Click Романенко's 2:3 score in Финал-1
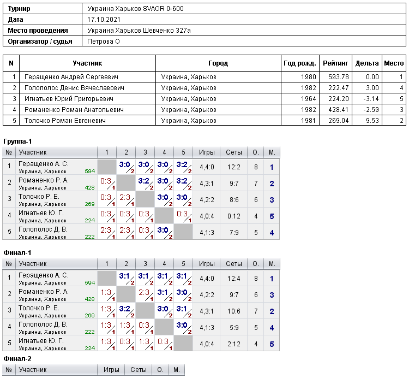The image size is (409, 378). coord(144,292)
